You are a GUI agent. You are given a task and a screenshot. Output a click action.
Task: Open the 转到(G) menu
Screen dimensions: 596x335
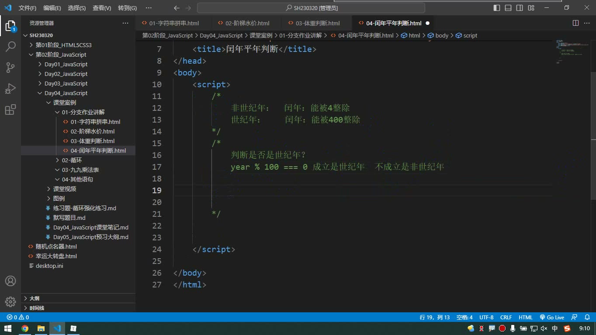[x=127, y=8]
